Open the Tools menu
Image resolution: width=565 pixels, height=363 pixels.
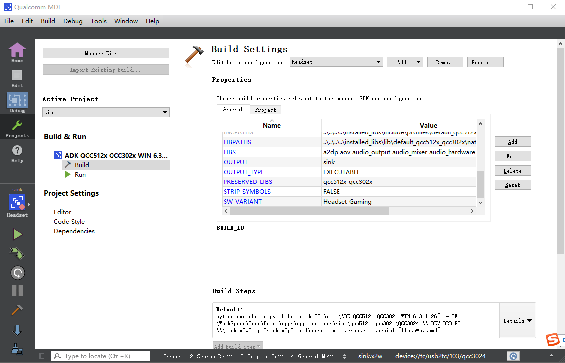coord(99,21)
